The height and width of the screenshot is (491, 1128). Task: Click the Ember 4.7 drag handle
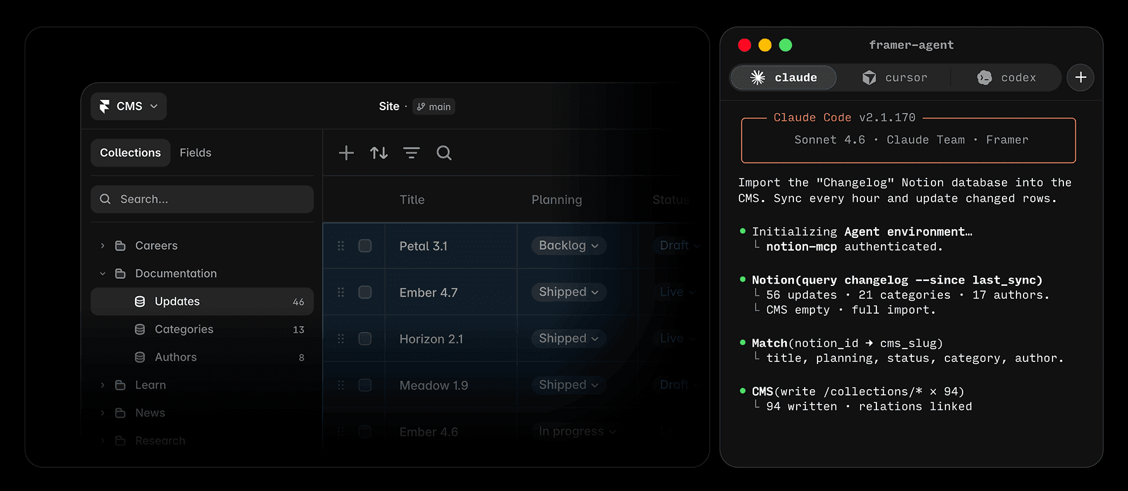coord(341,292)
